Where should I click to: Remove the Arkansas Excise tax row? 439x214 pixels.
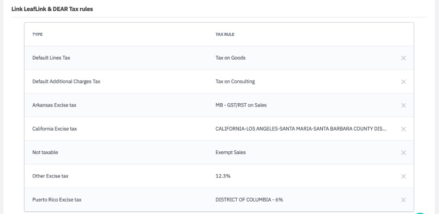pyautogui.click(x=403, y=106)
